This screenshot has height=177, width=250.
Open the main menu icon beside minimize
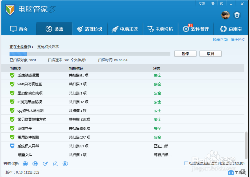pos(222,4)
